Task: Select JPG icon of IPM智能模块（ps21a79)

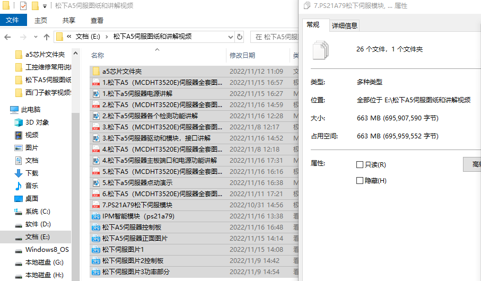Action: point(96,216)
